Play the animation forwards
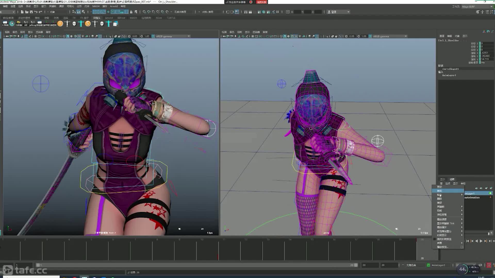Image resolution: width=495 pixels, height=278 pixels. pos(481,241)
